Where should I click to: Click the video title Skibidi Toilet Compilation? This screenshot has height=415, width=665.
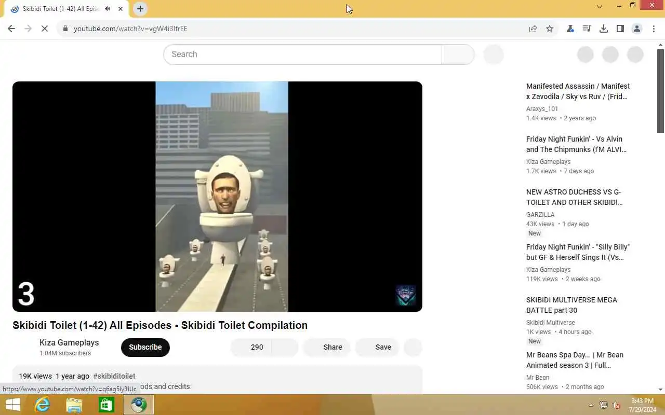point(160,325)
